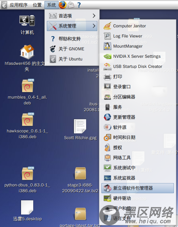Open NVIDIA X Server Settings
Image resolution: width=178 pixels, height=227 pixels.
137,56
